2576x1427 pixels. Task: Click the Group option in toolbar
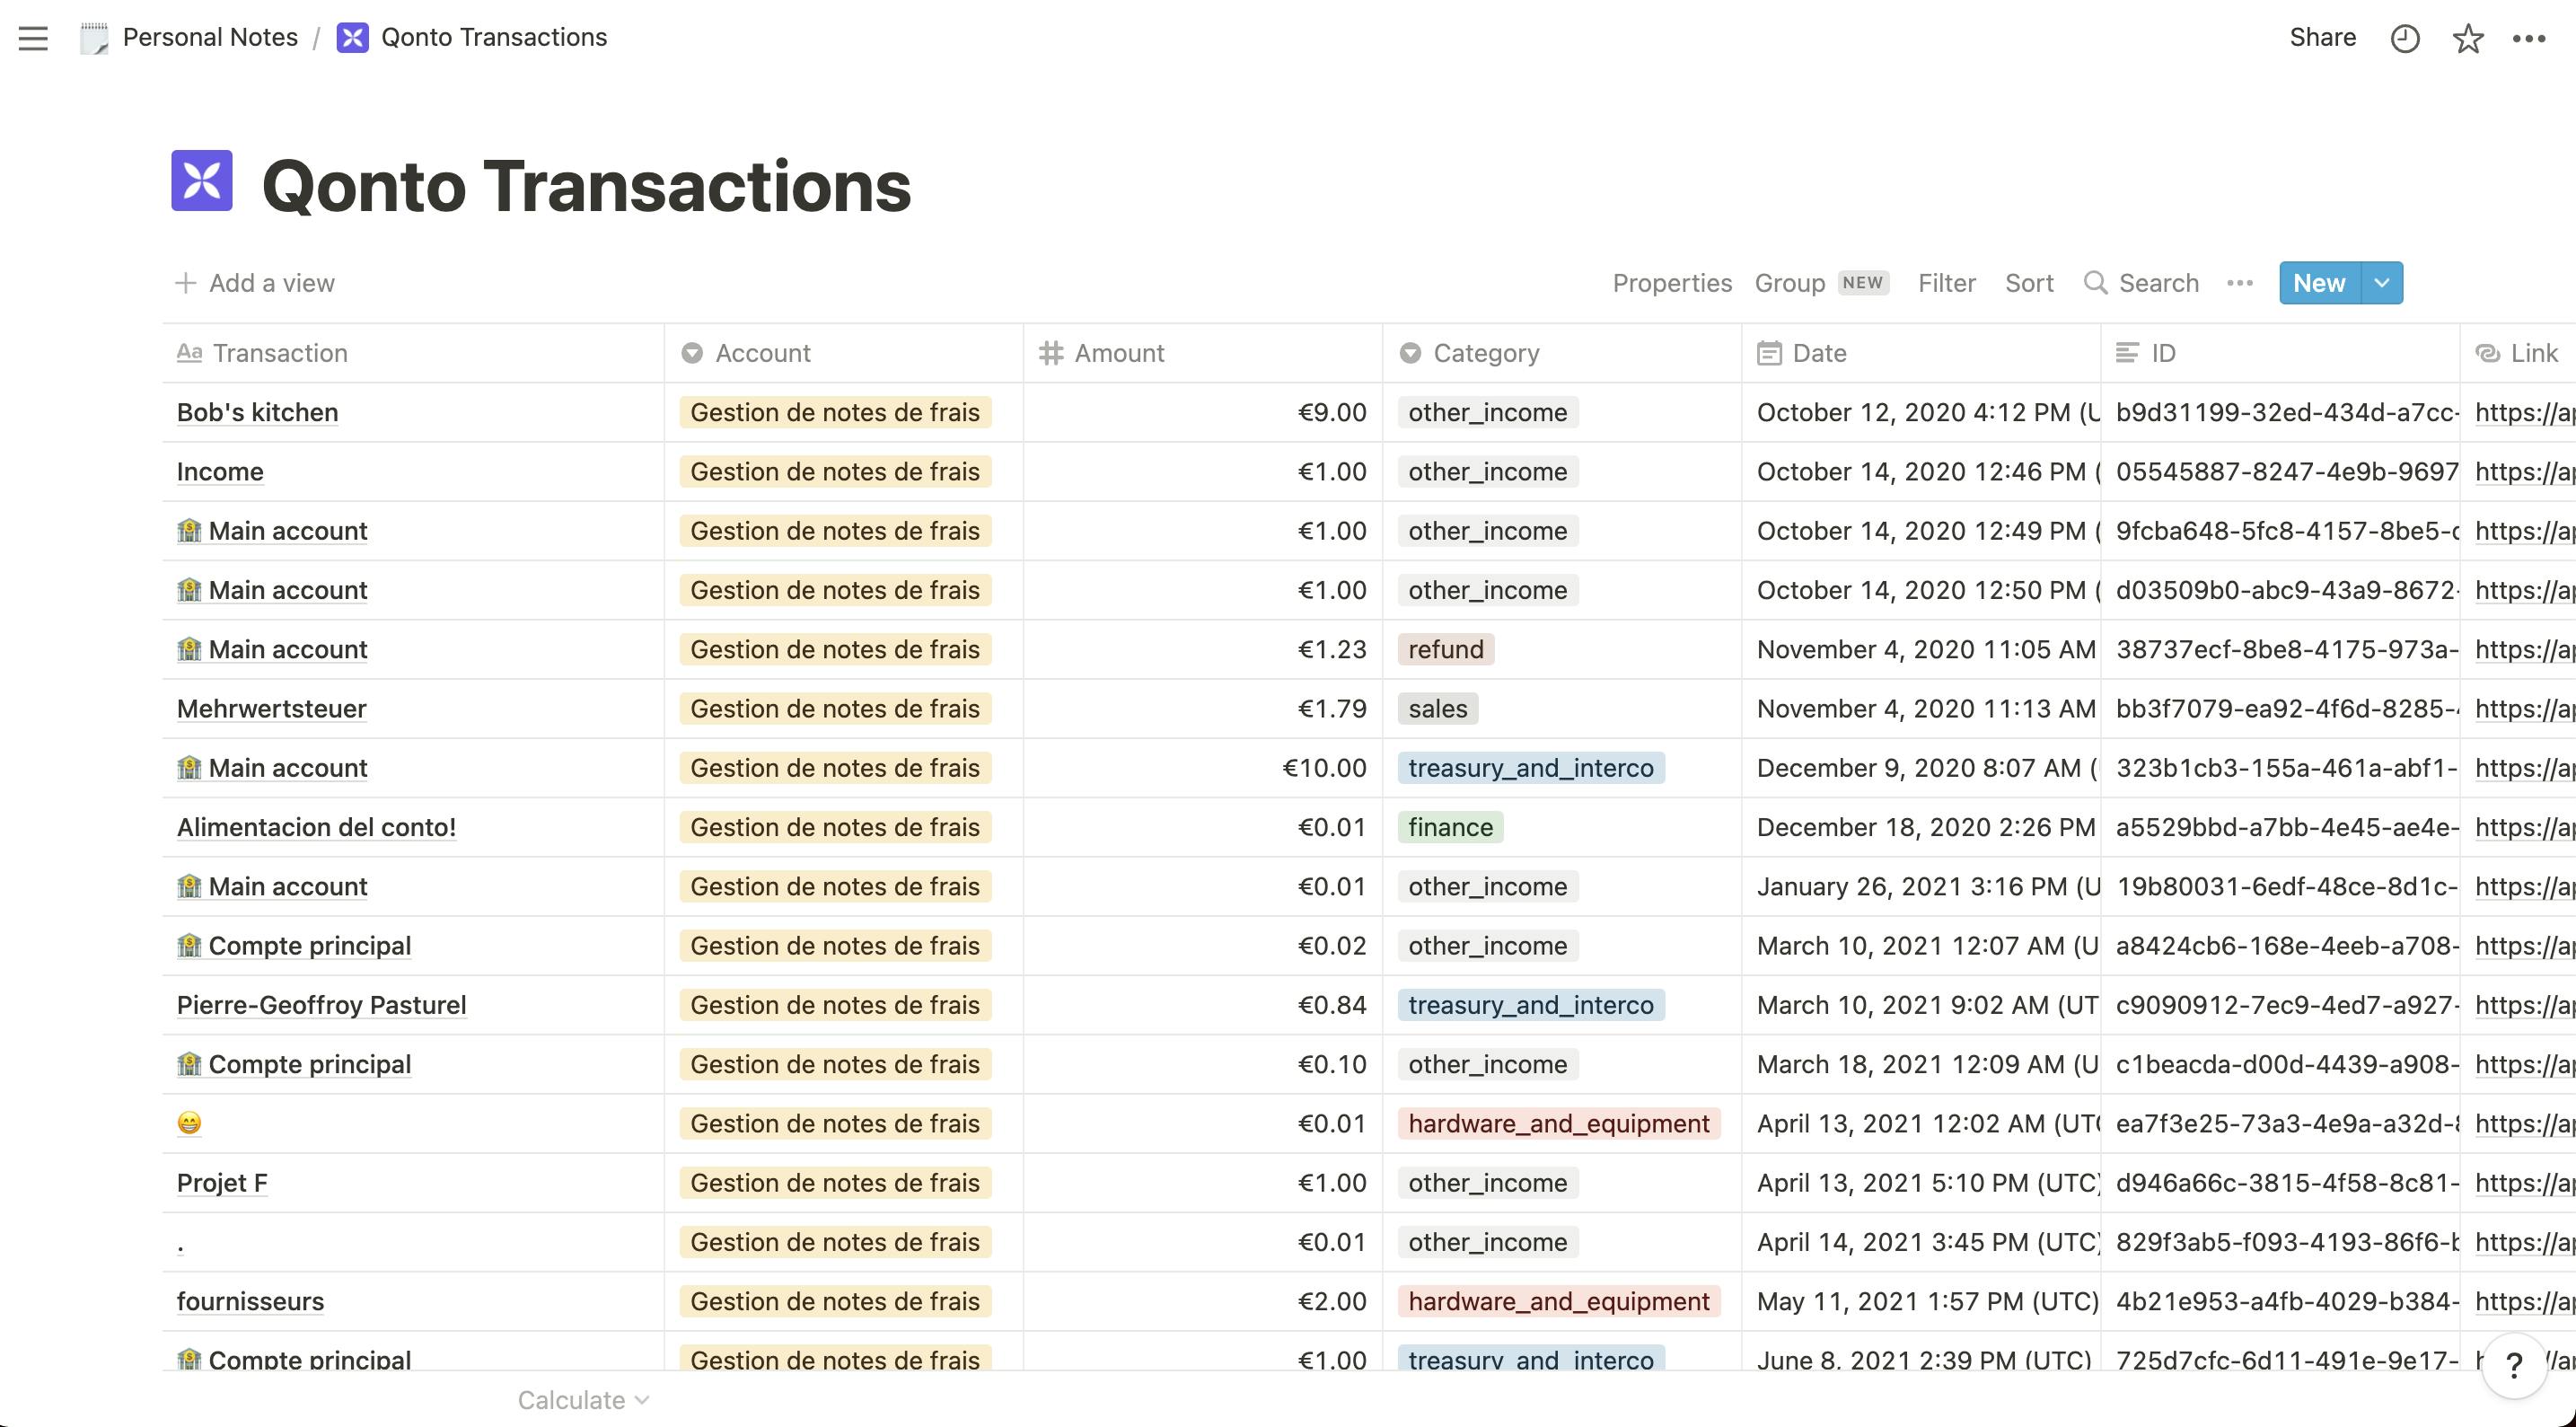click(1789, 283)
